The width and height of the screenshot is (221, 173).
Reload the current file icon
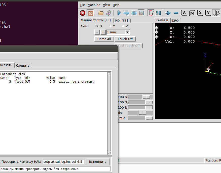pyautogui.click(x=109, y=13)
